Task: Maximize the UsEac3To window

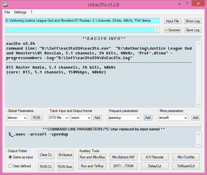Action: pyautogui.click(x=188, y=4)
